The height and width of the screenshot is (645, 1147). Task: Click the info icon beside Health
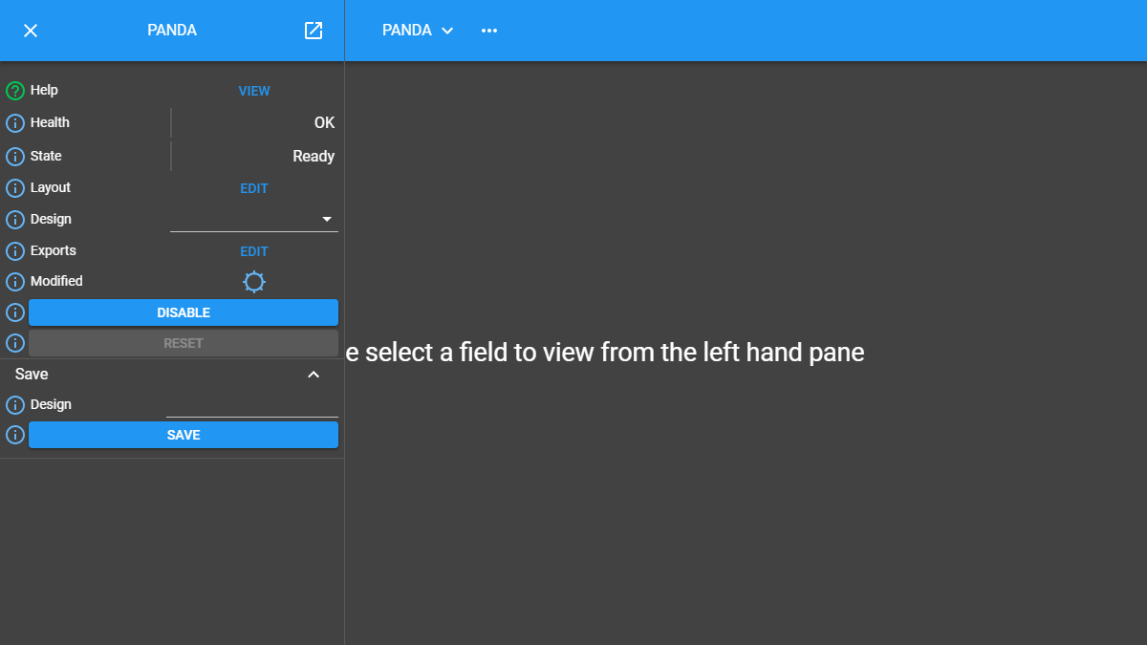15,123
